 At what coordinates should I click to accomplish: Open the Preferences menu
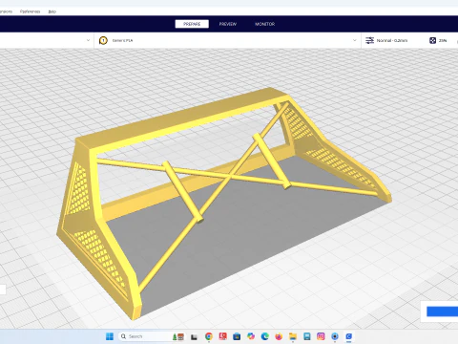[x=30, y=11]
